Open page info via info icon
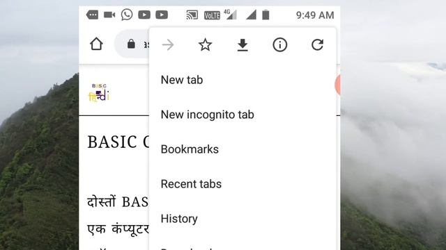The height and width of the screenshot is (250, 446). [280, 44]
